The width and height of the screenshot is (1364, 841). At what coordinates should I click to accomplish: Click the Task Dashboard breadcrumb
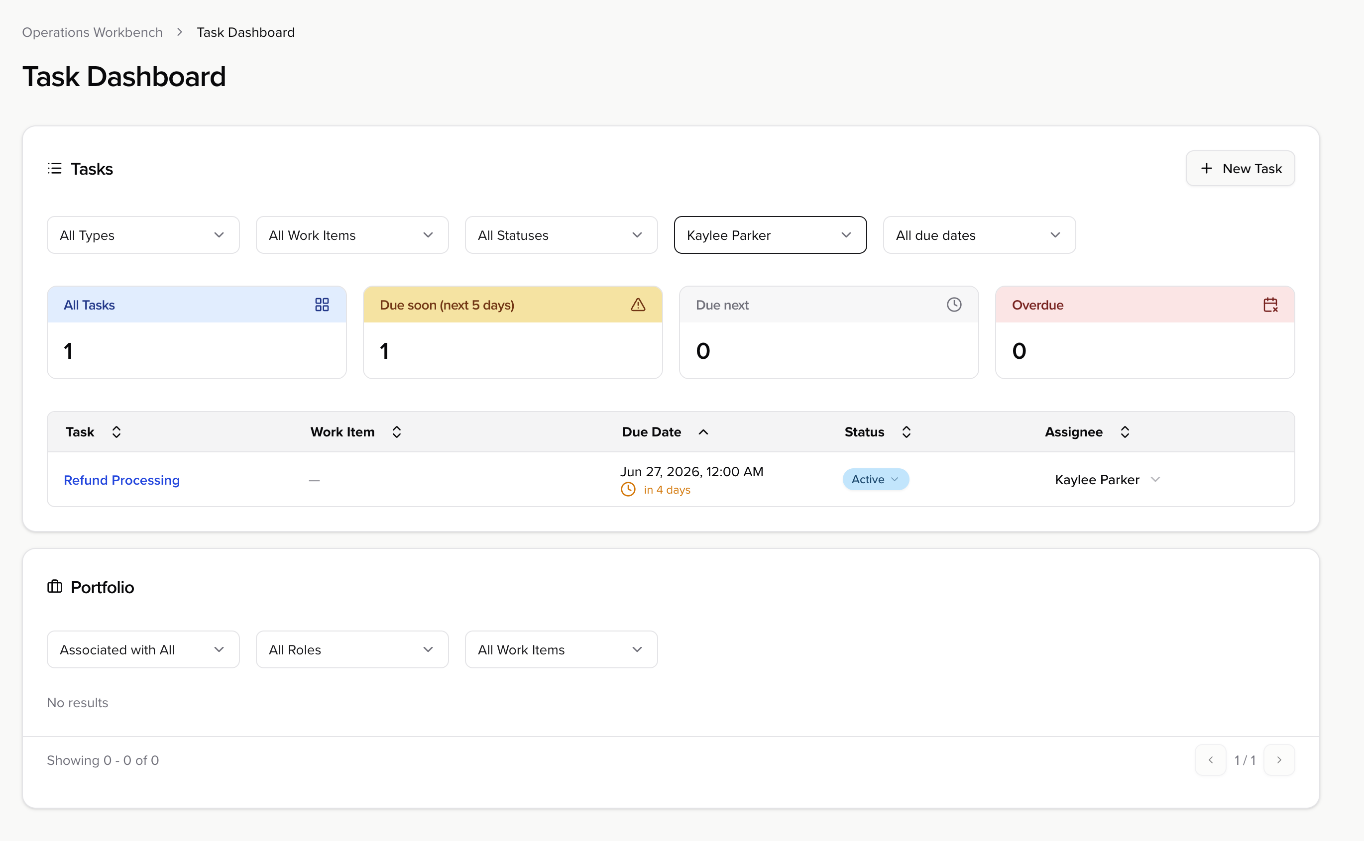point(246,32)
